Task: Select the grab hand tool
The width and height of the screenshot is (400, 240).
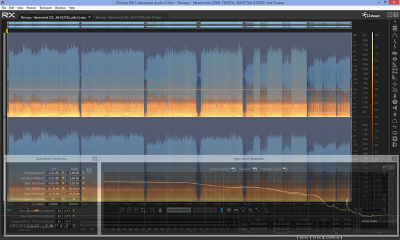Action: (160, 210)
